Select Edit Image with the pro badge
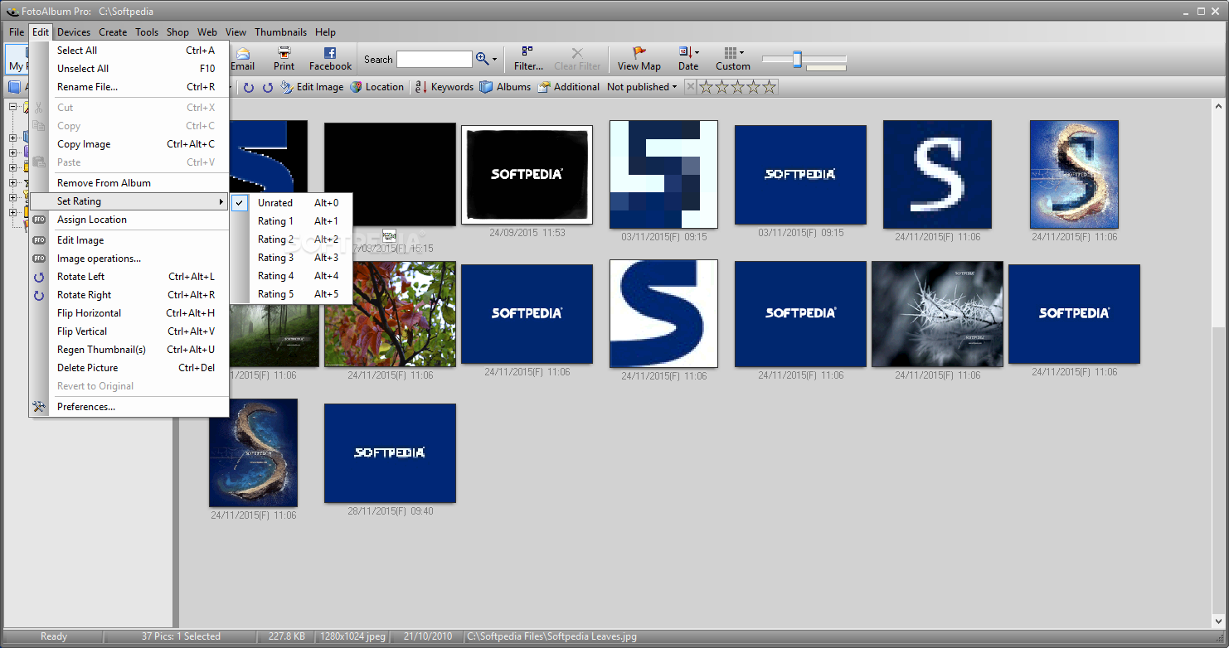 129,240
